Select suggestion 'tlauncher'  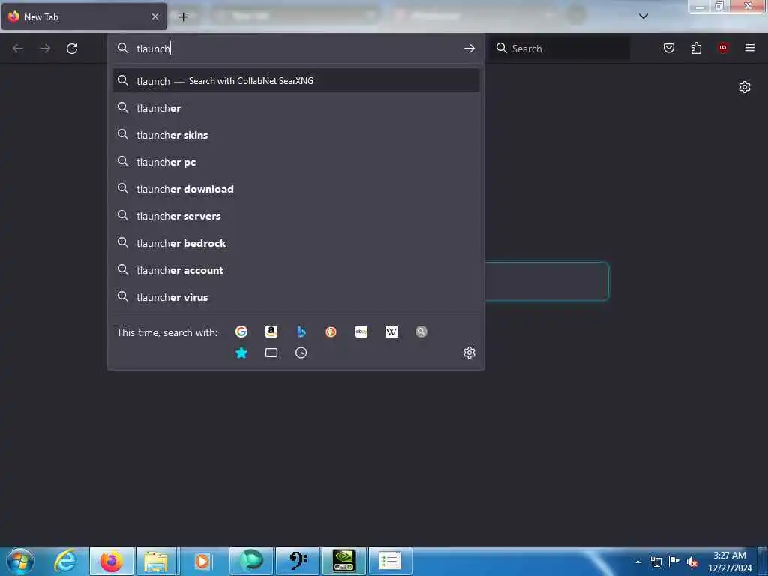point(295,108)
